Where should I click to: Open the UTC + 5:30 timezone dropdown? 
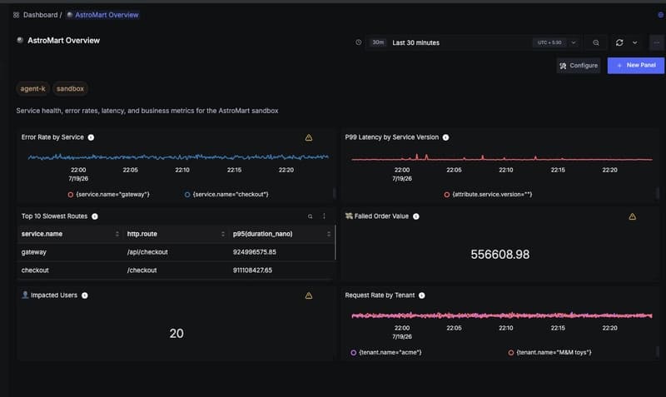(x=555, y=42)
